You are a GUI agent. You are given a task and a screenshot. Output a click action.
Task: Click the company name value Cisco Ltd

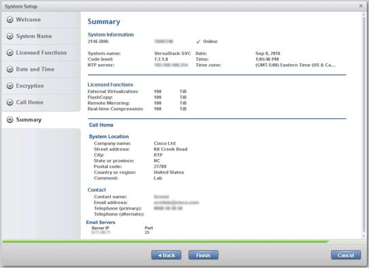(164, 144)
